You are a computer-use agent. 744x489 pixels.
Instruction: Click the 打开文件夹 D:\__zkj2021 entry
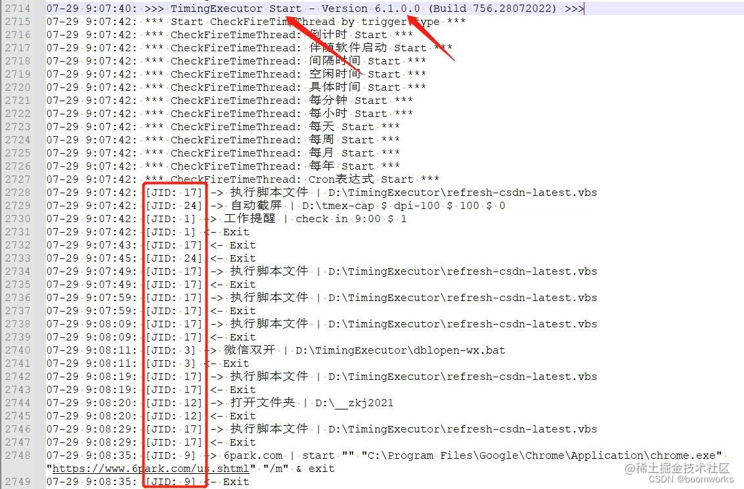coord(220,403)
